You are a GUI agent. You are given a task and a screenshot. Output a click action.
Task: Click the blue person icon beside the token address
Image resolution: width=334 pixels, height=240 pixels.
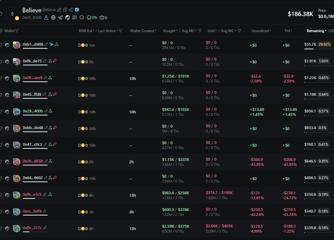[x=46, y=18]
